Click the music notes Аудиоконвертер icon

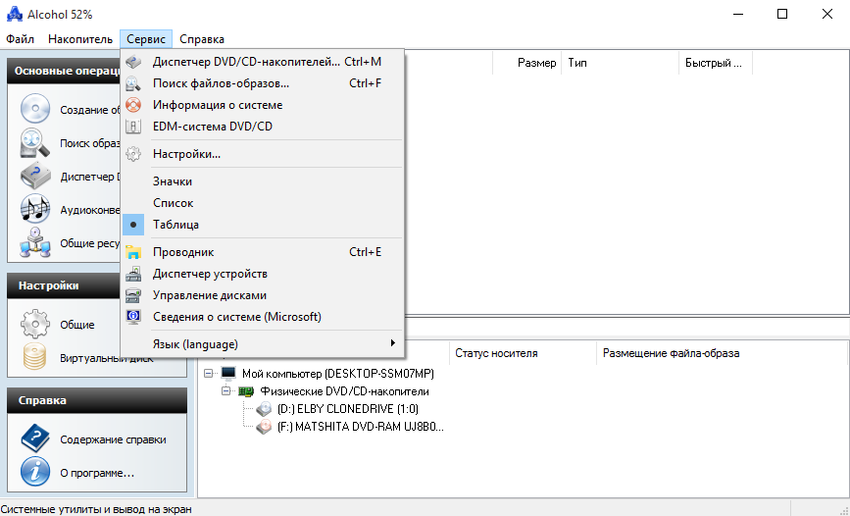pos(35,209)
